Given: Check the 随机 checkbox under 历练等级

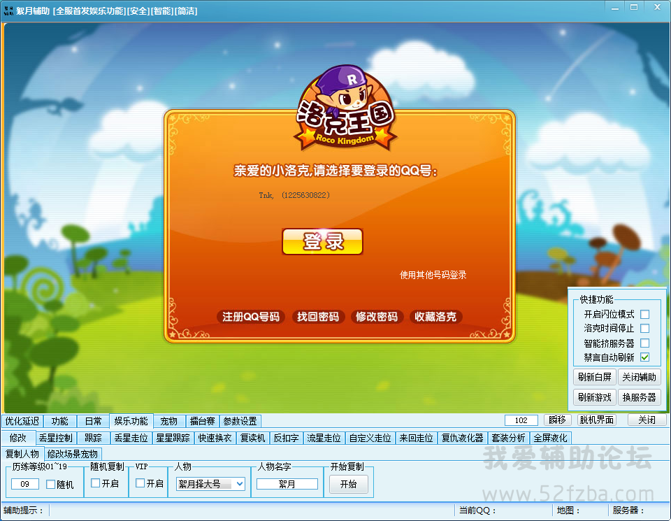Looking at the screenshot, I should coord(51,484).
